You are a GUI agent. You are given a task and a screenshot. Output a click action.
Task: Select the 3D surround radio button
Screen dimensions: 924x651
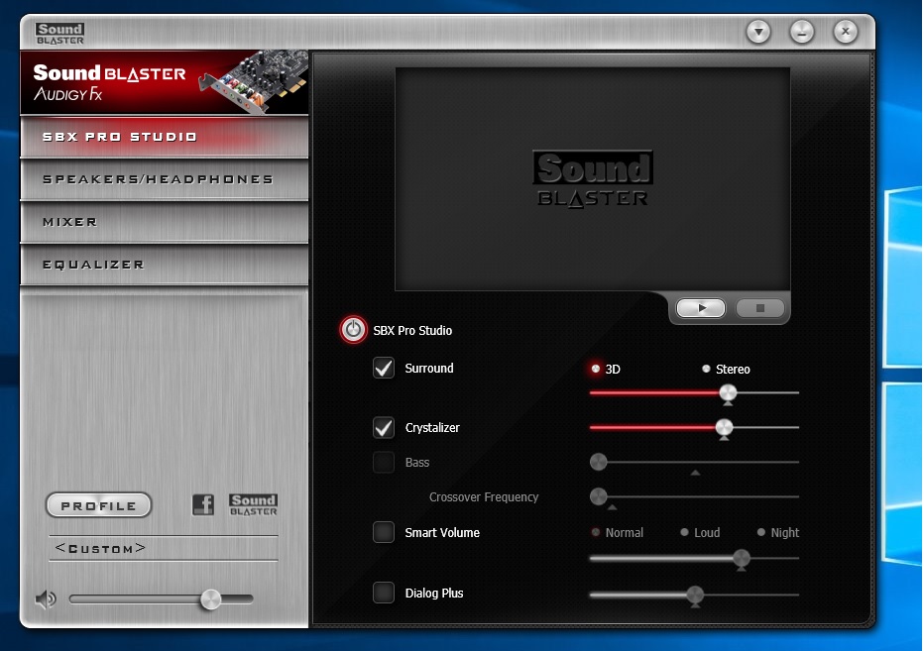coord(596,369)
